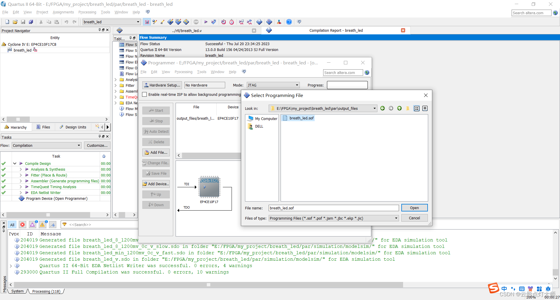Image resolution: width=560 pixels, height=300 pixels.
Task: Toggle the error messages filter
Action: [x=22, y=225]
